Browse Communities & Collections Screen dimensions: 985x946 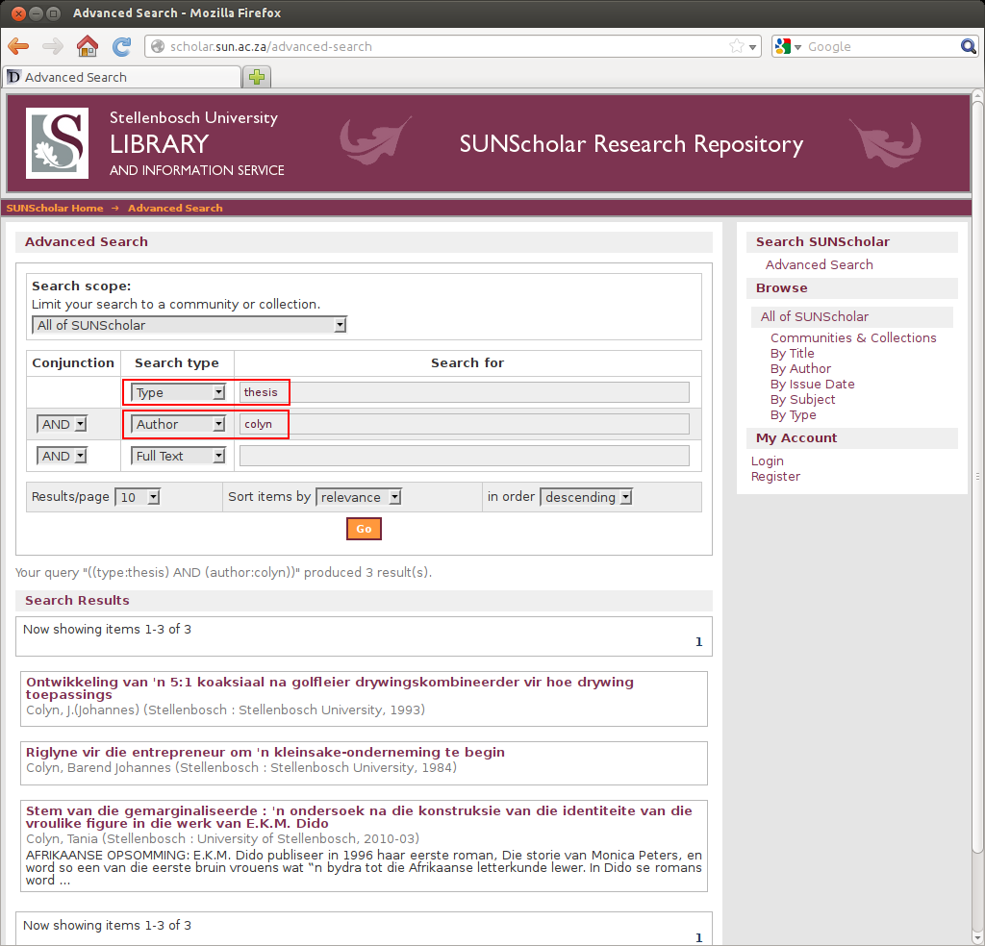tap(853, 337)
